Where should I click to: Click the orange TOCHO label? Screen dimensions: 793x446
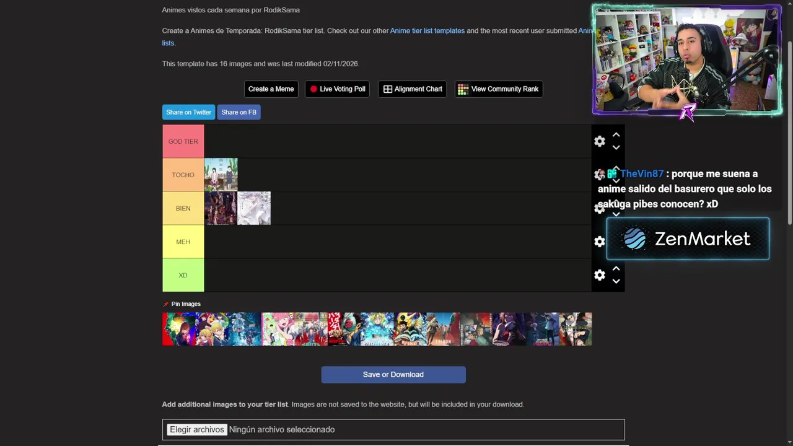(x=183, y=175)
